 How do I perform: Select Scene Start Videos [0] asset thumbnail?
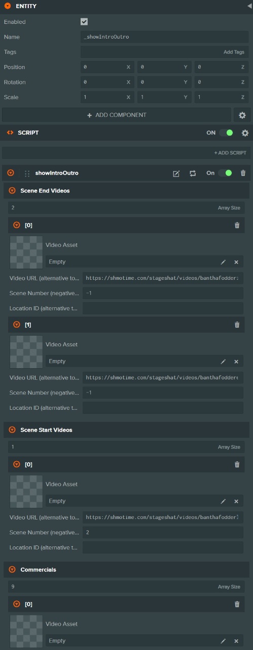click(x=26, y=492)
